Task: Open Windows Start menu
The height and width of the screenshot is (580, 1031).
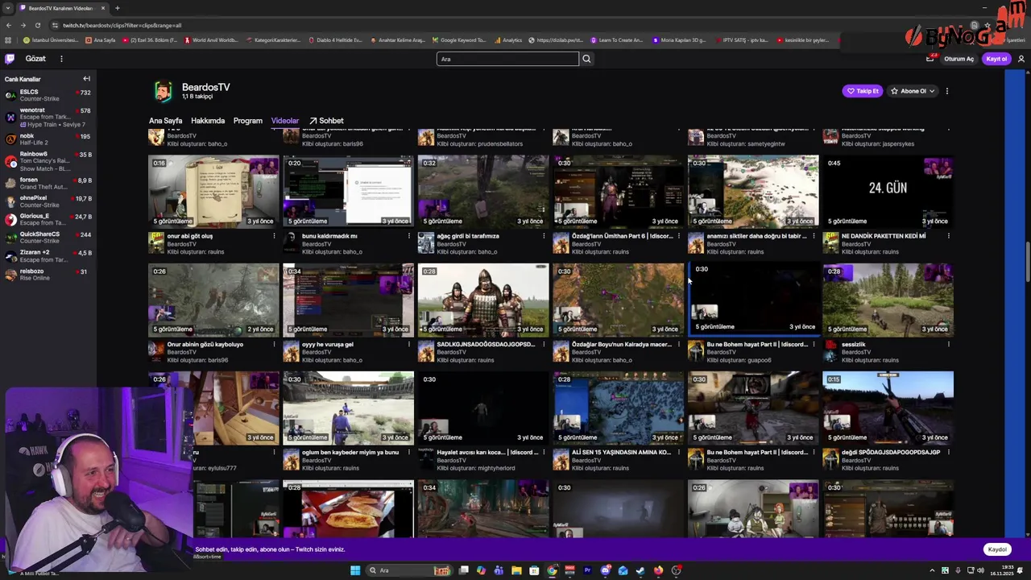Action: (355, 570)
